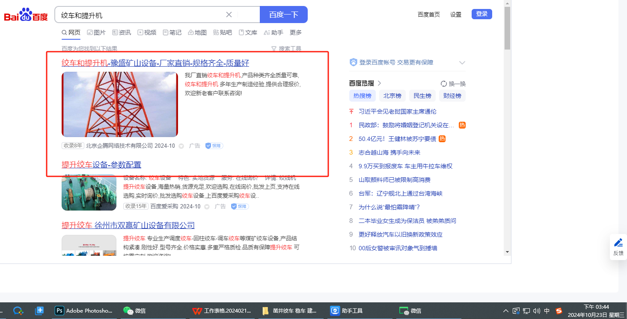Expand the 登录百度帐号 panel chevron
Screen dimensions: 627x319
point(462,63)
